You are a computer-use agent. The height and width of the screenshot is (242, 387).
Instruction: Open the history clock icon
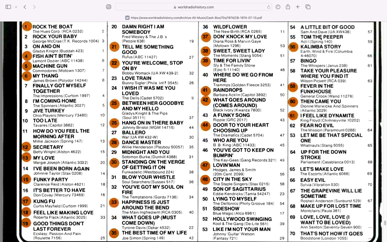click(x=278, y=7)
